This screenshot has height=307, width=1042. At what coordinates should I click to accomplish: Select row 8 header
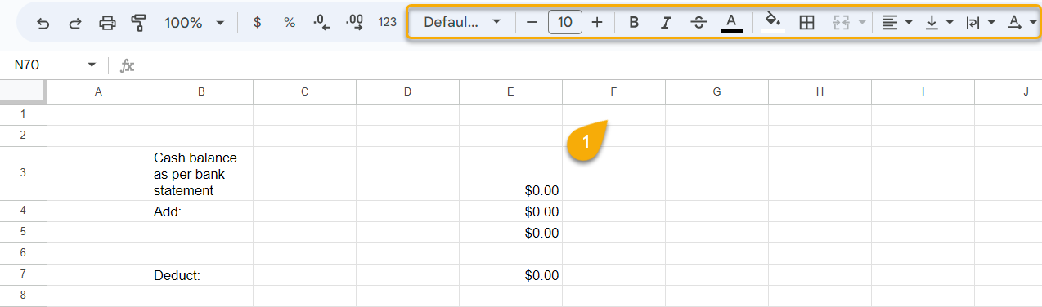tap(23, 296)
